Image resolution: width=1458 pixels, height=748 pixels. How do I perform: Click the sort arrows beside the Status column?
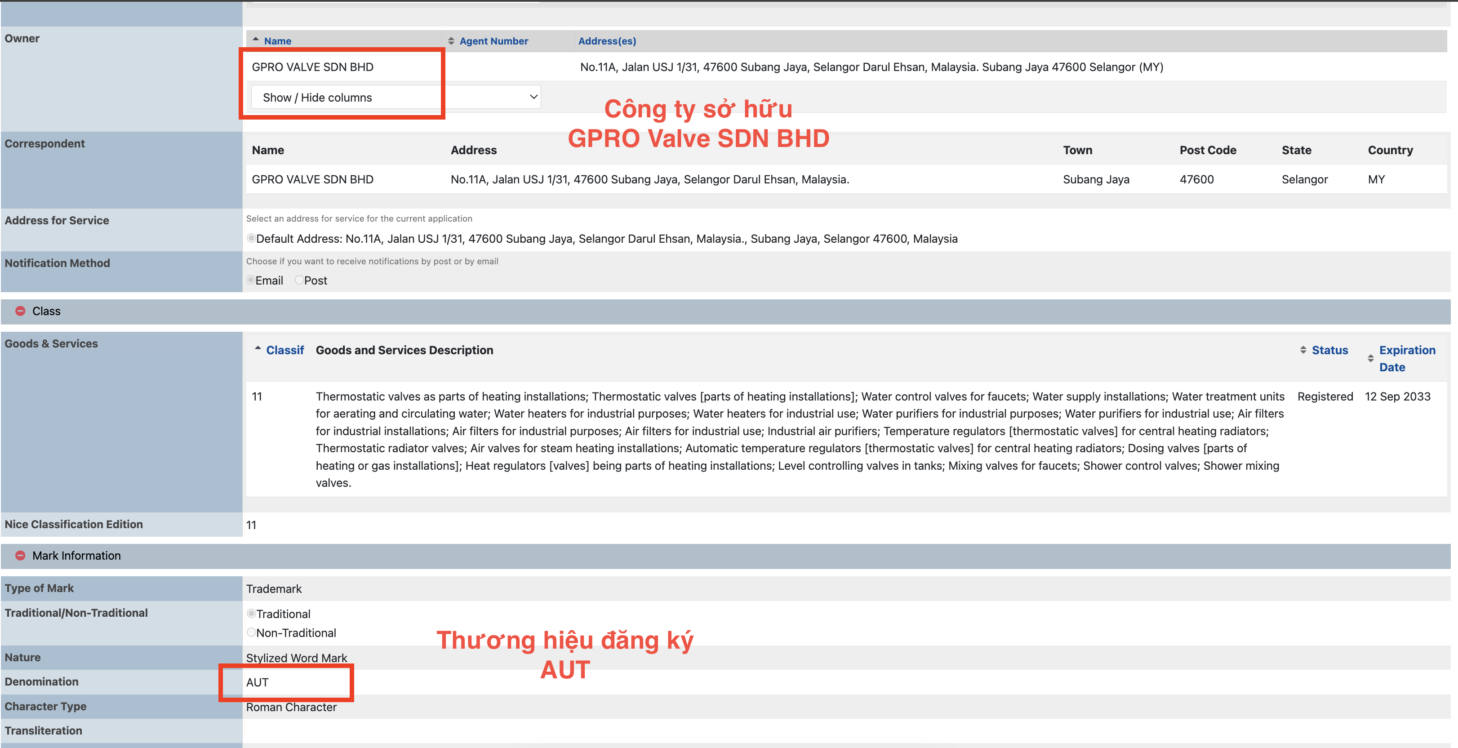(1303, 350)
